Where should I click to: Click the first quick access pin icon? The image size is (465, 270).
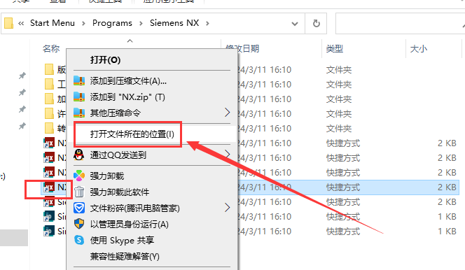click(x=22, y=76)
